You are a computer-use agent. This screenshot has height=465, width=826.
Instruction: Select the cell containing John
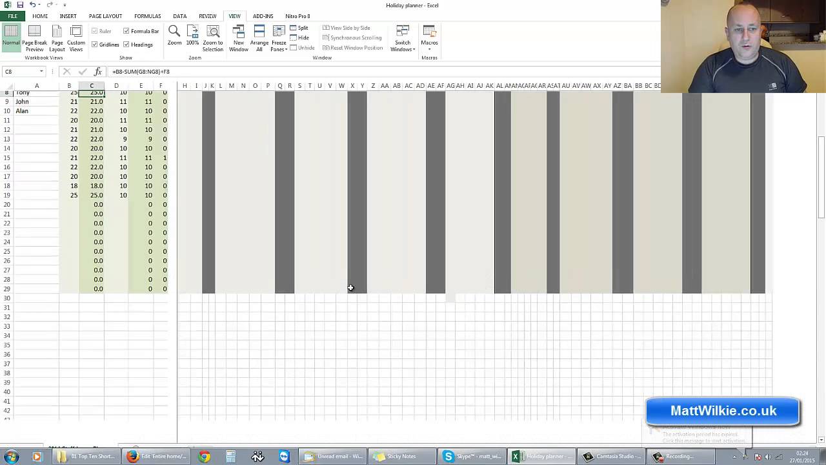click(36, 101)
